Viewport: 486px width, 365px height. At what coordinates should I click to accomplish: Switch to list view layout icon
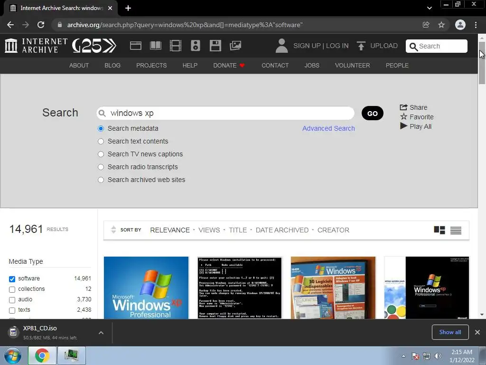click(456, 230)
